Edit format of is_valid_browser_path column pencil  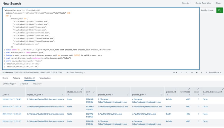223,89
